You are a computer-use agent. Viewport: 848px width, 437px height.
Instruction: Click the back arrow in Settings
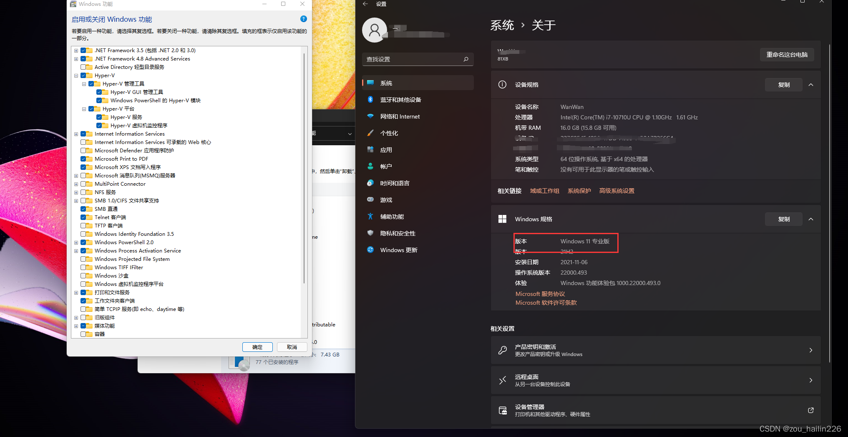[x=365, y=4]
